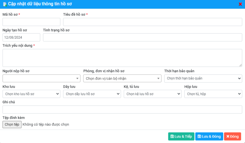Click the Lưu & Tiếp save button
Viewport: 245px width, 143px height.
pos(181,137)
